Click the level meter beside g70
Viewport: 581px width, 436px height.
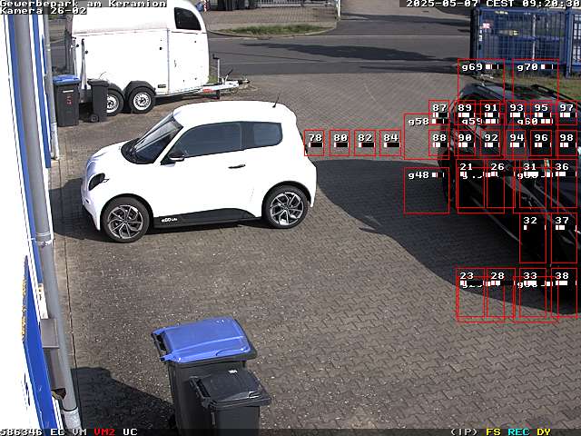click(x=548, y=66)
